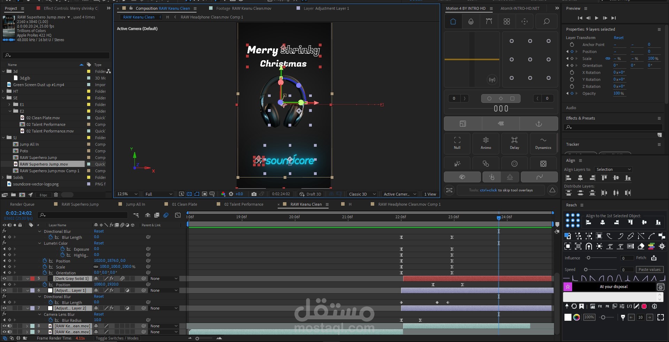669x342 pixels.
Task: Hide Adjustment Layer 1 with eye toggle
Action: tap(5, 290)
